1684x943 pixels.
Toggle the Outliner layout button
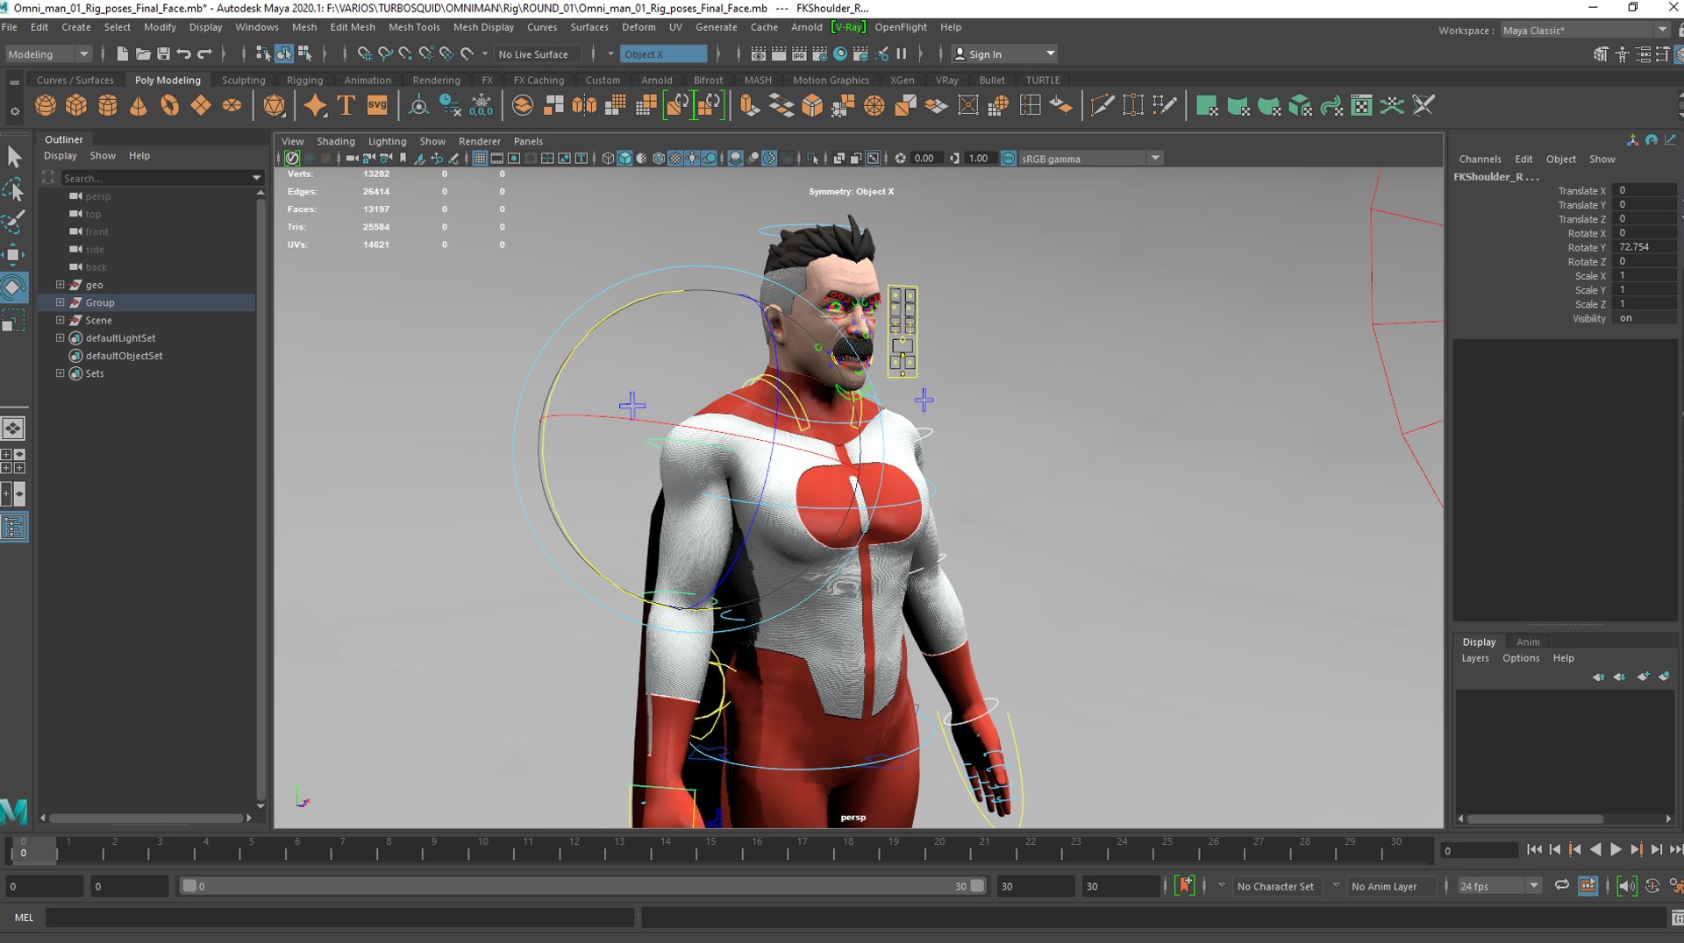point(13,527)
